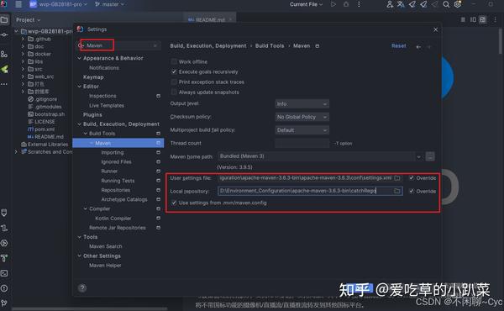Open the Search Everywhere magnifier icon

[x=446, y=4]
